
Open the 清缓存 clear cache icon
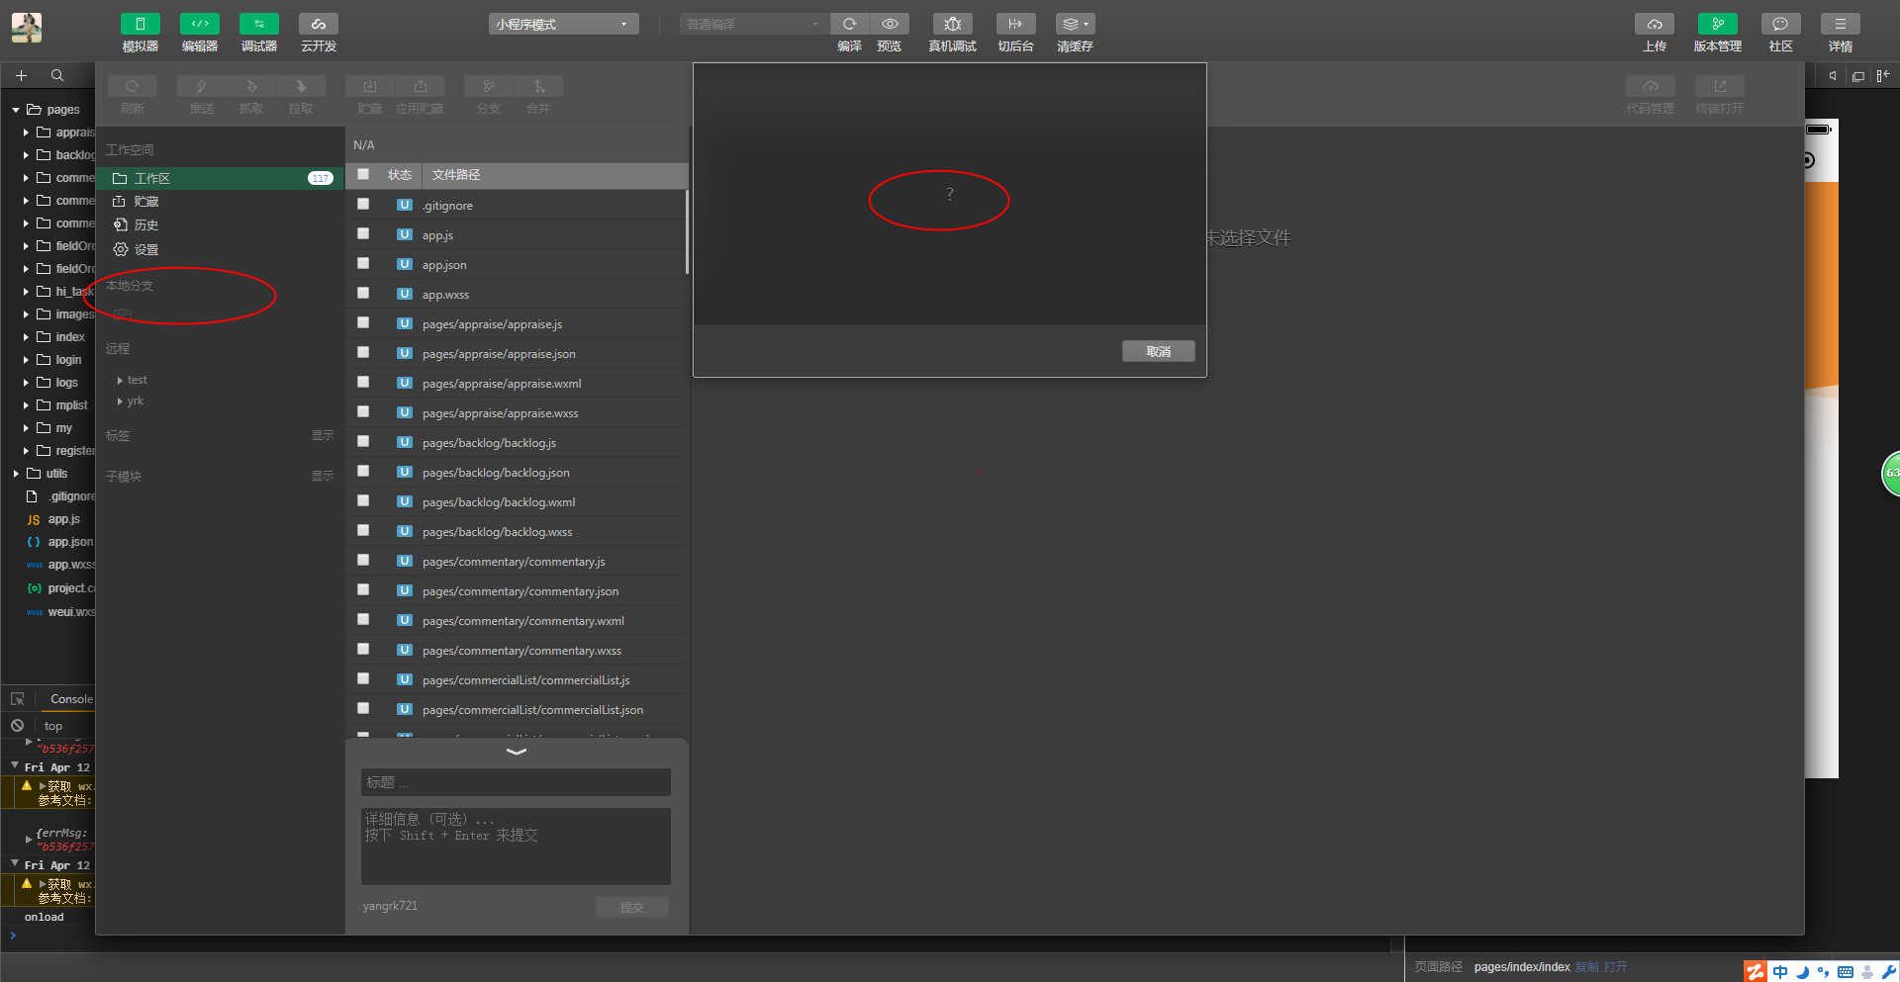[x=1075, y=24]
